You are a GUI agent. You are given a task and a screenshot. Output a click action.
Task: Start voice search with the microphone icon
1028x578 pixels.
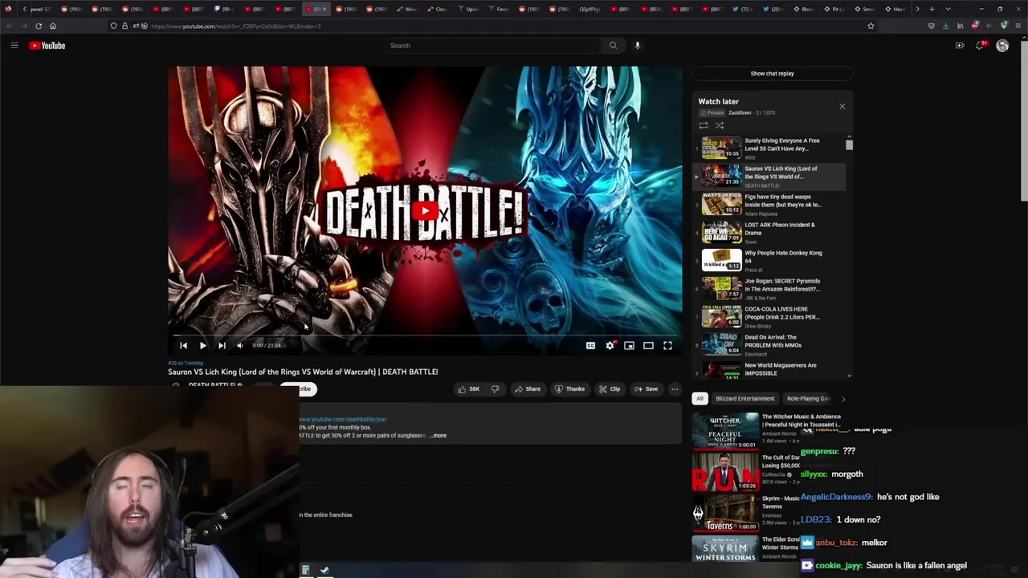(x=638, y=46)
